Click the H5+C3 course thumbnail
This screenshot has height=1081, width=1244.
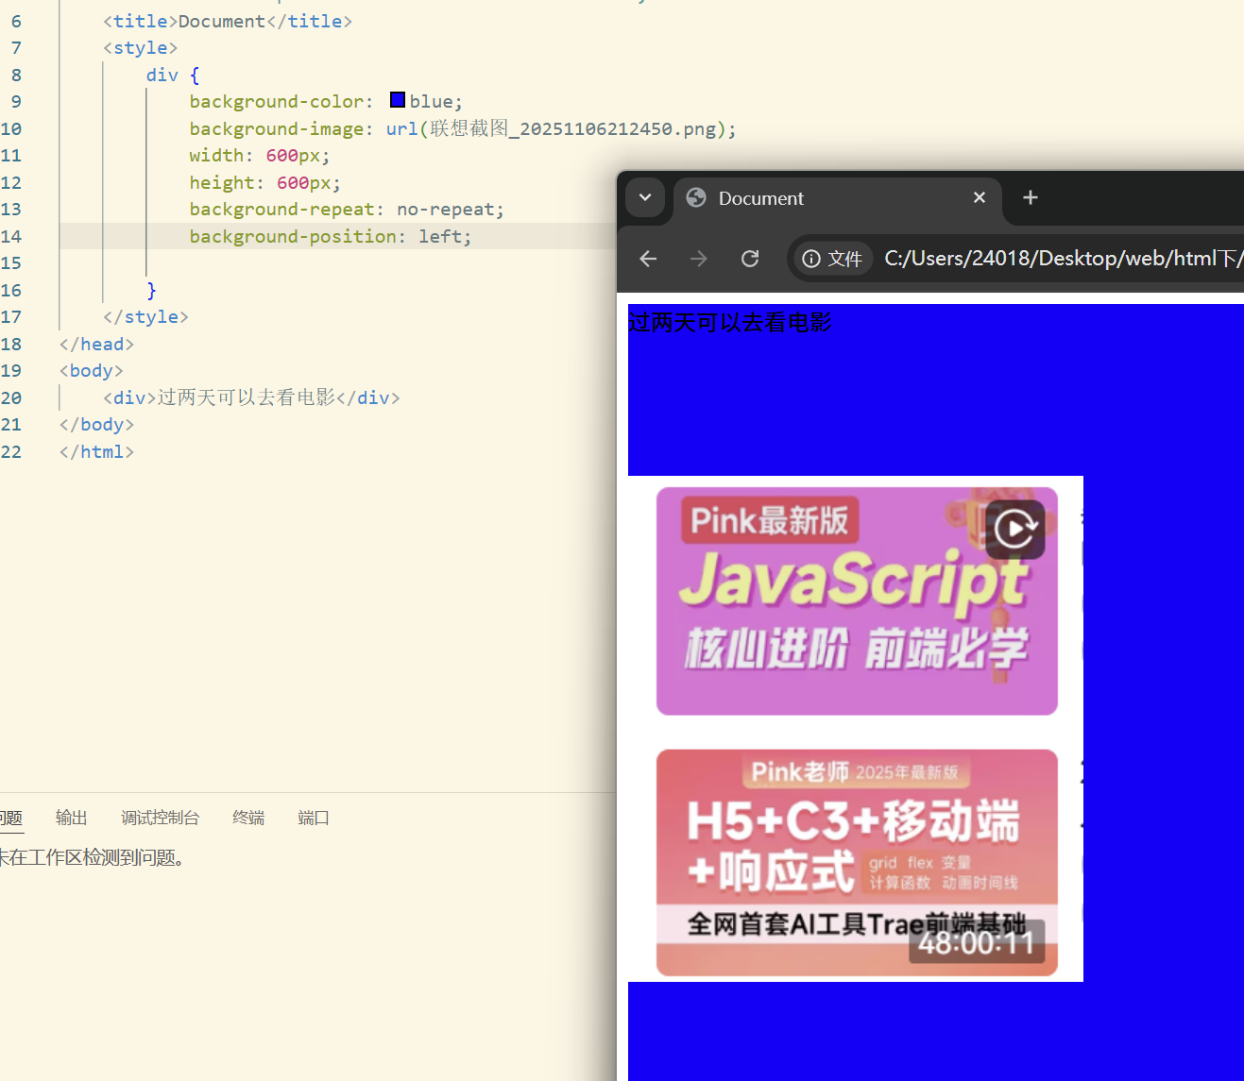coord(857,863)
